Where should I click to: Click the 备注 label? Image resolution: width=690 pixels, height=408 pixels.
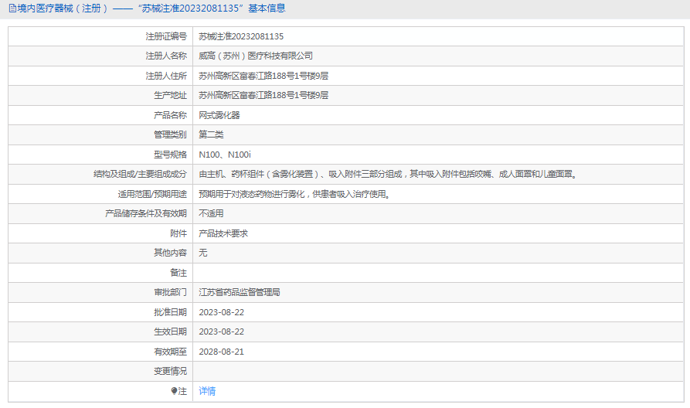click(178, 273)
